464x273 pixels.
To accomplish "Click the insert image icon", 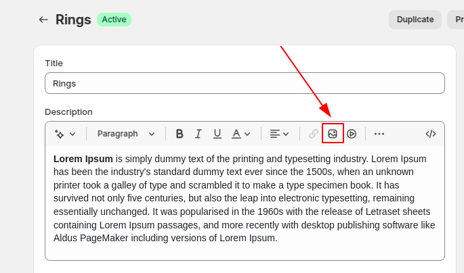I will coord(333,134).
